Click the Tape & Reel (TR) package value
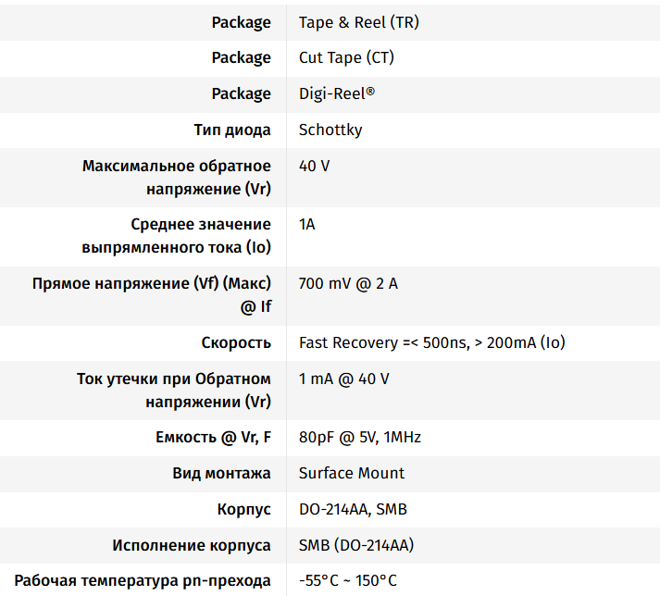Screen dimensions: 660x596 (x=358, y=22)
